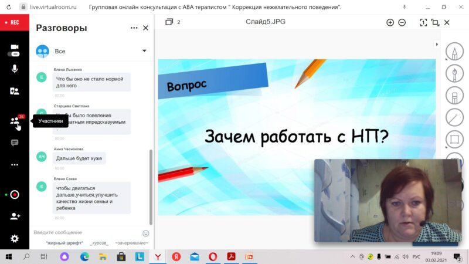
Task: Reload the page with browser refresh icon
Action: (x=8, y=7)
